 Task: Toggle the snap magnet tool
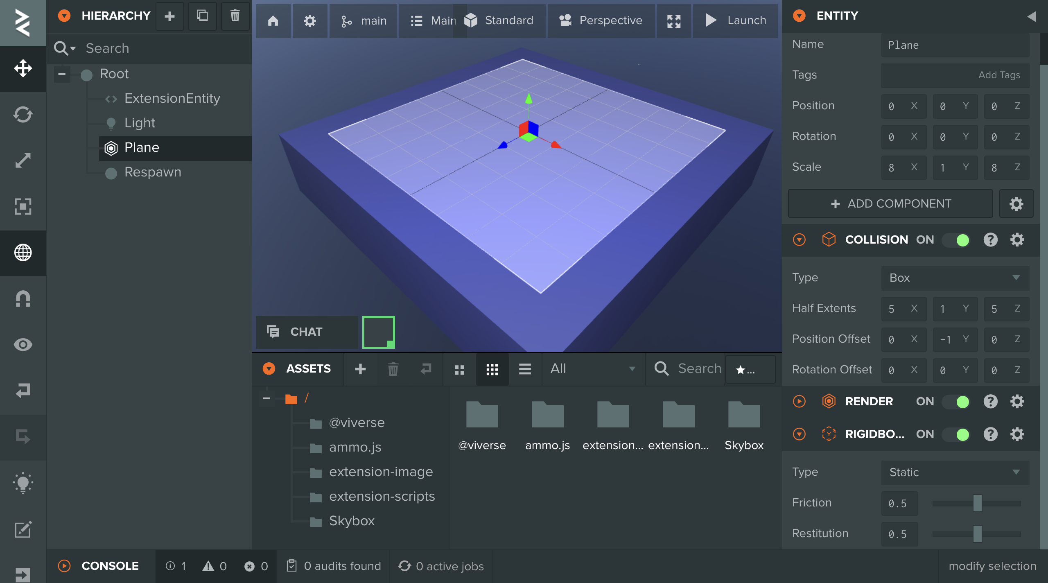click(x=23, y=298)
